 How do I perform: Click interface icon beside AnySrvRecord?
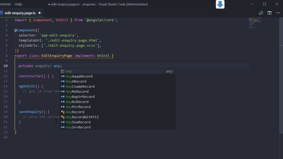[63, 127]
